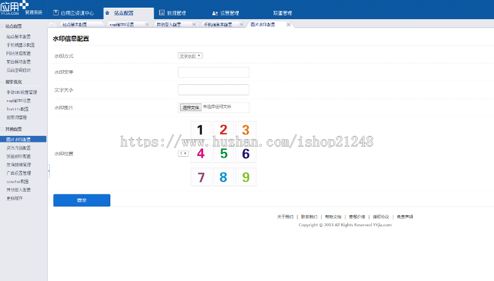Click position tile number 5 (green)
The height and width of the screenshot is (281, 494).
coord(223,154)
